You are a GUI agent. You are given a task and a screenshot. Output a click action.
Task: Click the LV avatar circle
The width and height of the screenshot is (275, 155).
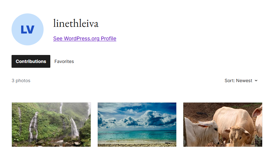pos(28,29)
